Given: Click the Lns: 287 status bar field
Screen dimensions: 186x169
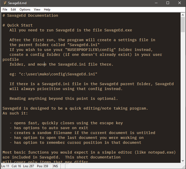Looking at the screenshot, I should 29,166.
